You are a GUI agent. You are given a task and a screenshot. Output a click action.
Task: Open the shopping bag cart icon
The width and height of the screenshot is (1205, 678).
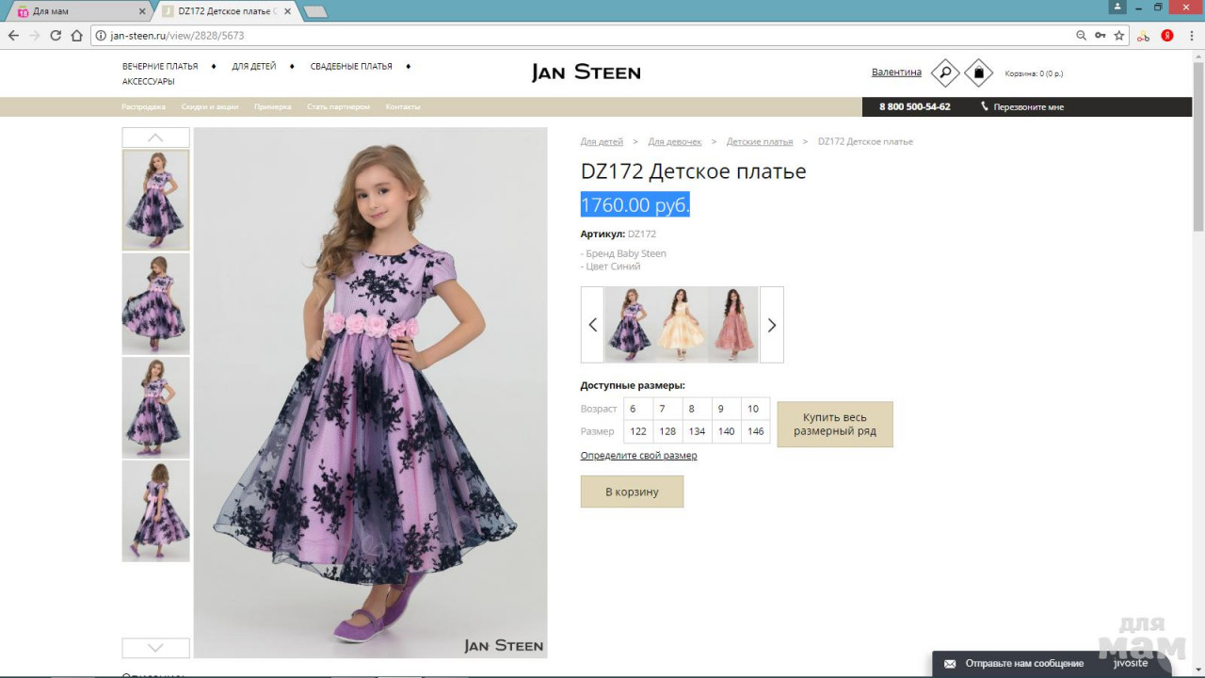tap(979, 73)
